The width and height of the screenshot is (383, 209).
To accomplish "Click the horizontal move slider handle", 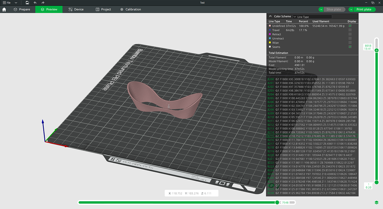I will (277, 202).
